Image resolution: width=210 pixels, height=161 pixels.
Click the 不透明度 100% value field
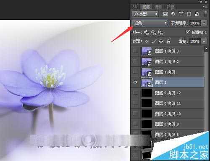point(195,23)
